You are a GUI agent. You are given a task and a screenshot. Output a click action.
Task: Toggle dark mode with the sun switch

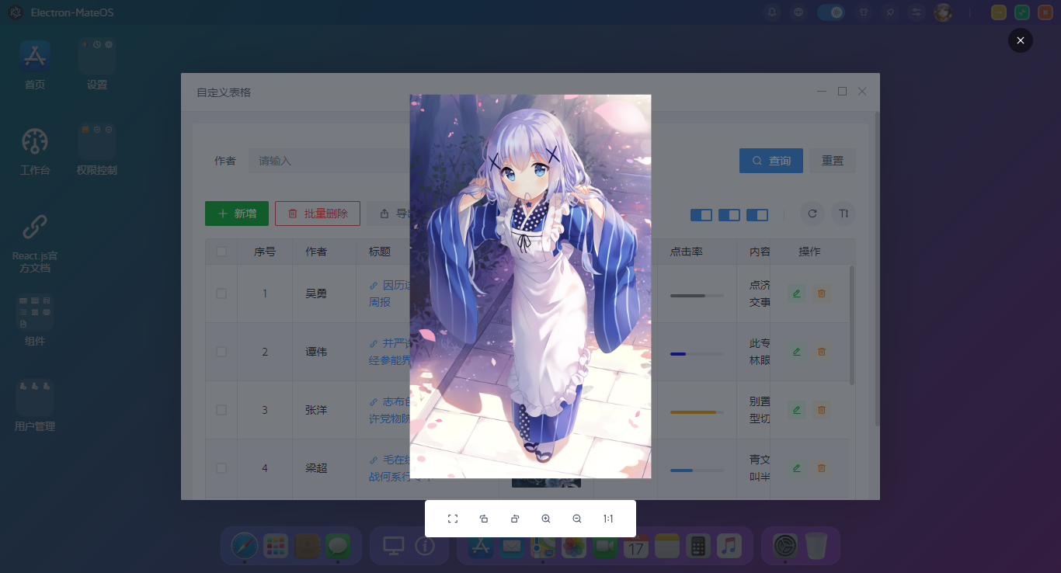point(831,12)
